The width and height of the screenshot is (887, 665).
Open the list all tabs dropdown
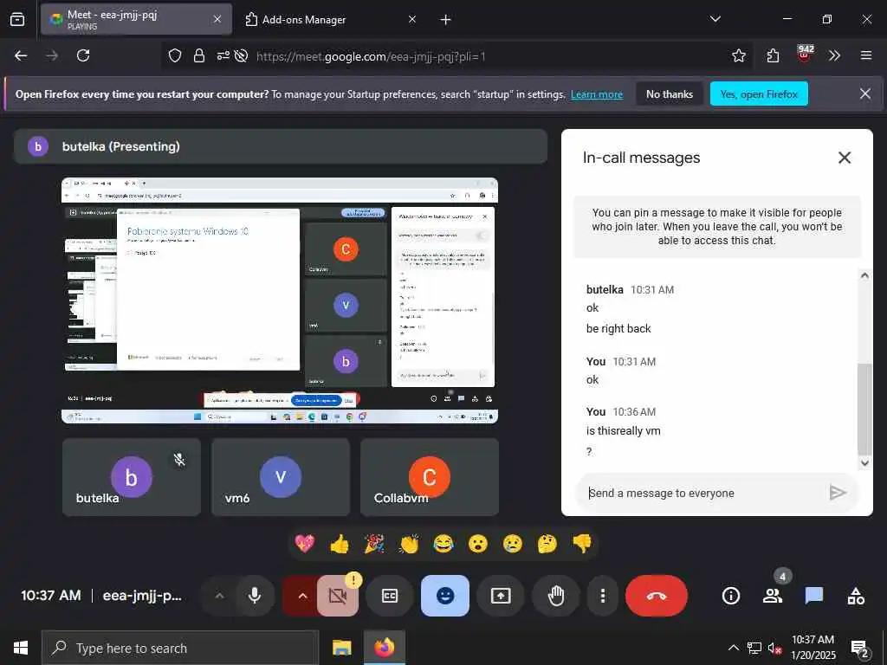(715, 19)
